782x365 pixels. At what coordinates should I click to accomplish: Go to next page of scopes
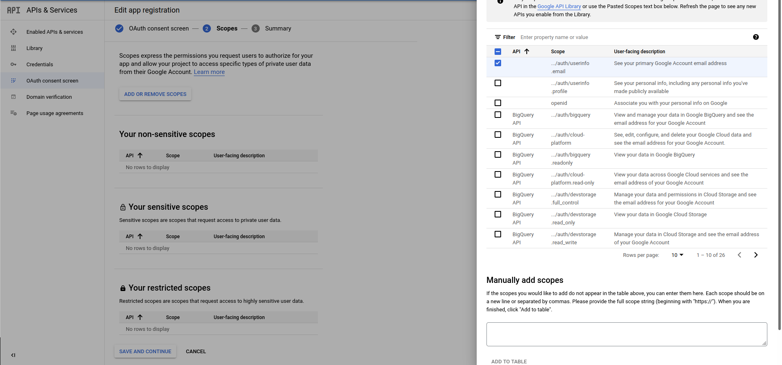point(756,255)
